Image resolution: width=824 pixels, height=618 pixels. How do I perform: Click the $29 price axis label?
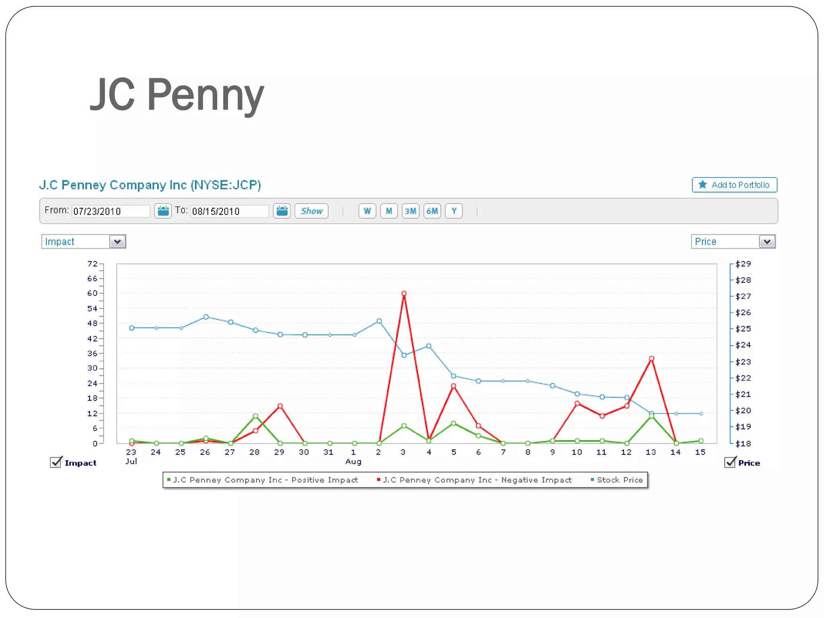(743, 264)
